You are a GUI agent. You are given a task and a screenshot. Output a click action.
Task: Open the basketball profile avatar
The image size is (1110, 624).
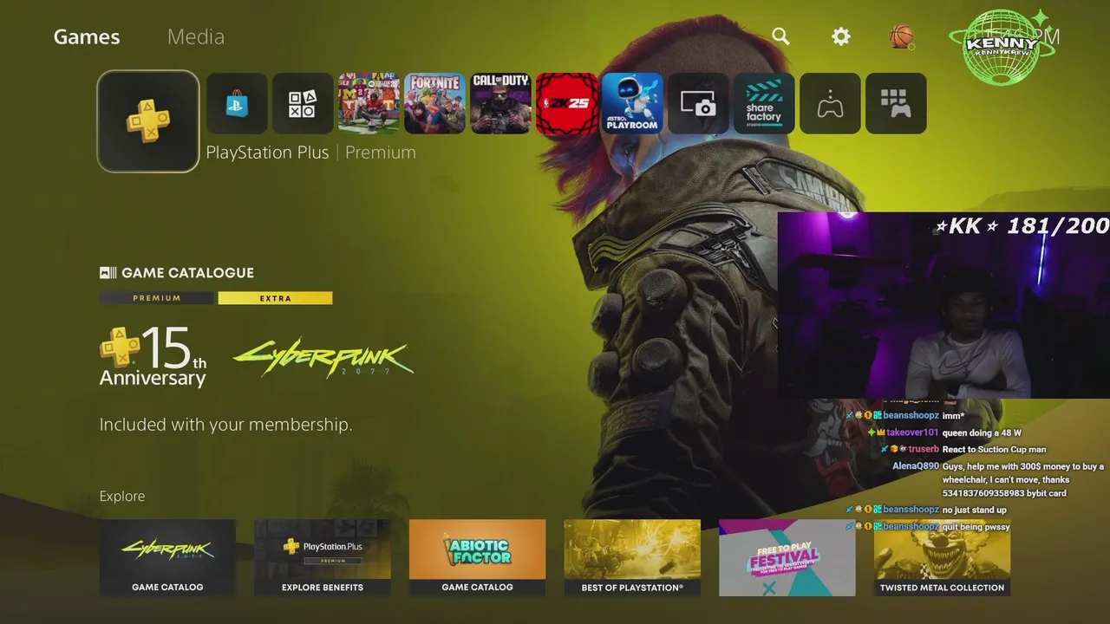902,36
